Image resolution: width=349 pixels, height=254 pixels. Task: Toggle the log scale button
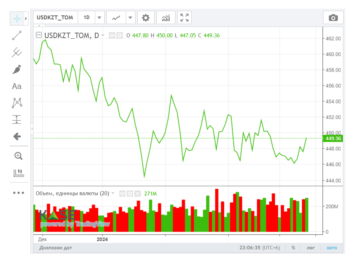[x=311, y=248]
